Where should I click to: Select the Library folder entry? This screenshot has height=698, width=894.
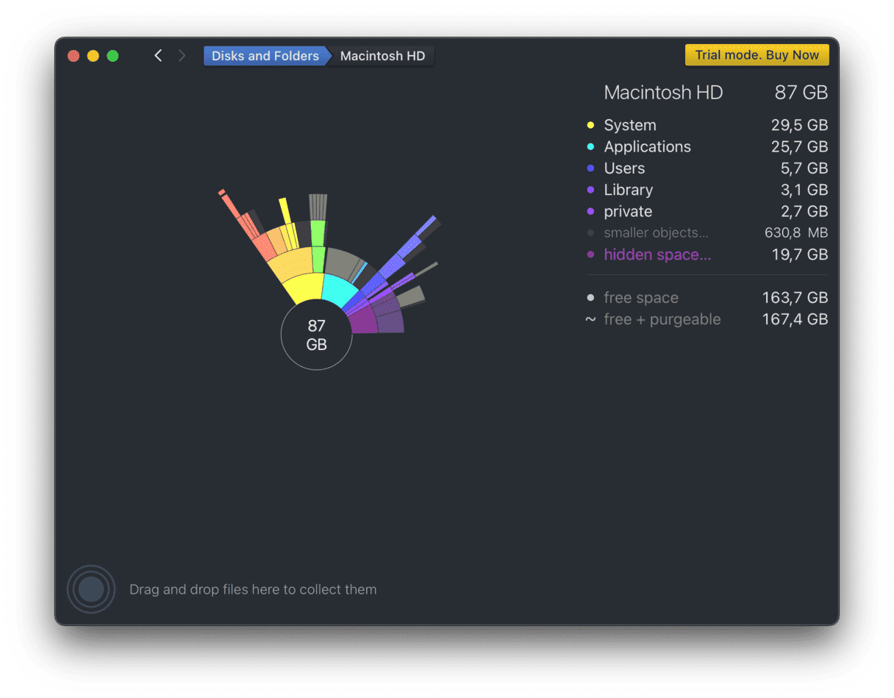[628, 190]
